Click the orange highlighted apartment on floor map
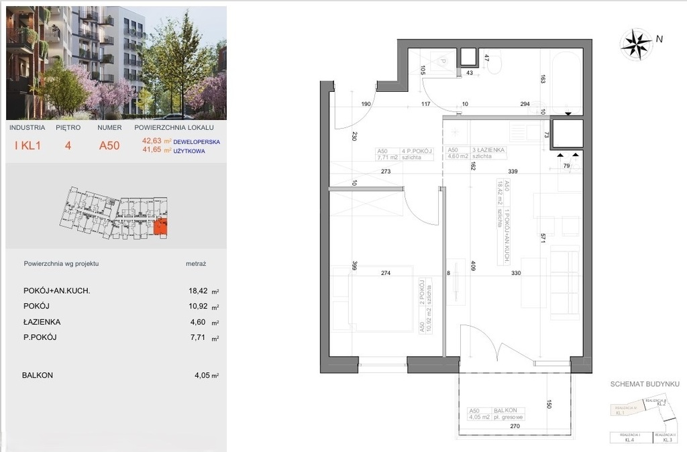Screen dimensions: 687x452 pyautogui.click(x=160, y=228)
